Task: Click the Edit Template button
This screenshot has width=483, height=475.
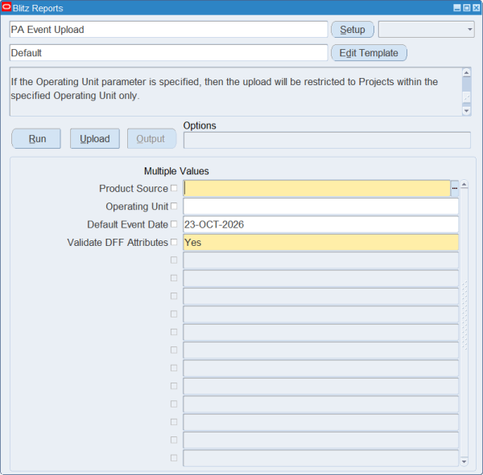Action: point(369,53)
